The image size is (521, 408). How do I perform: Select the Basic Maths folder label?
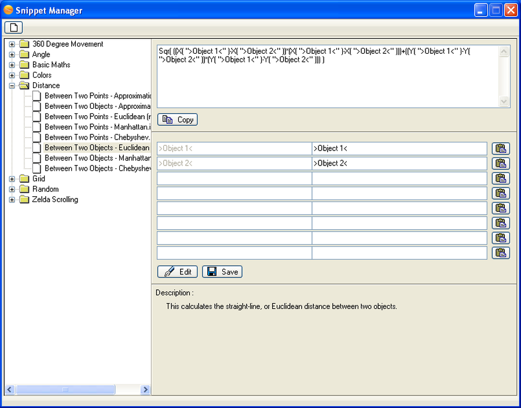click(51, 65)
